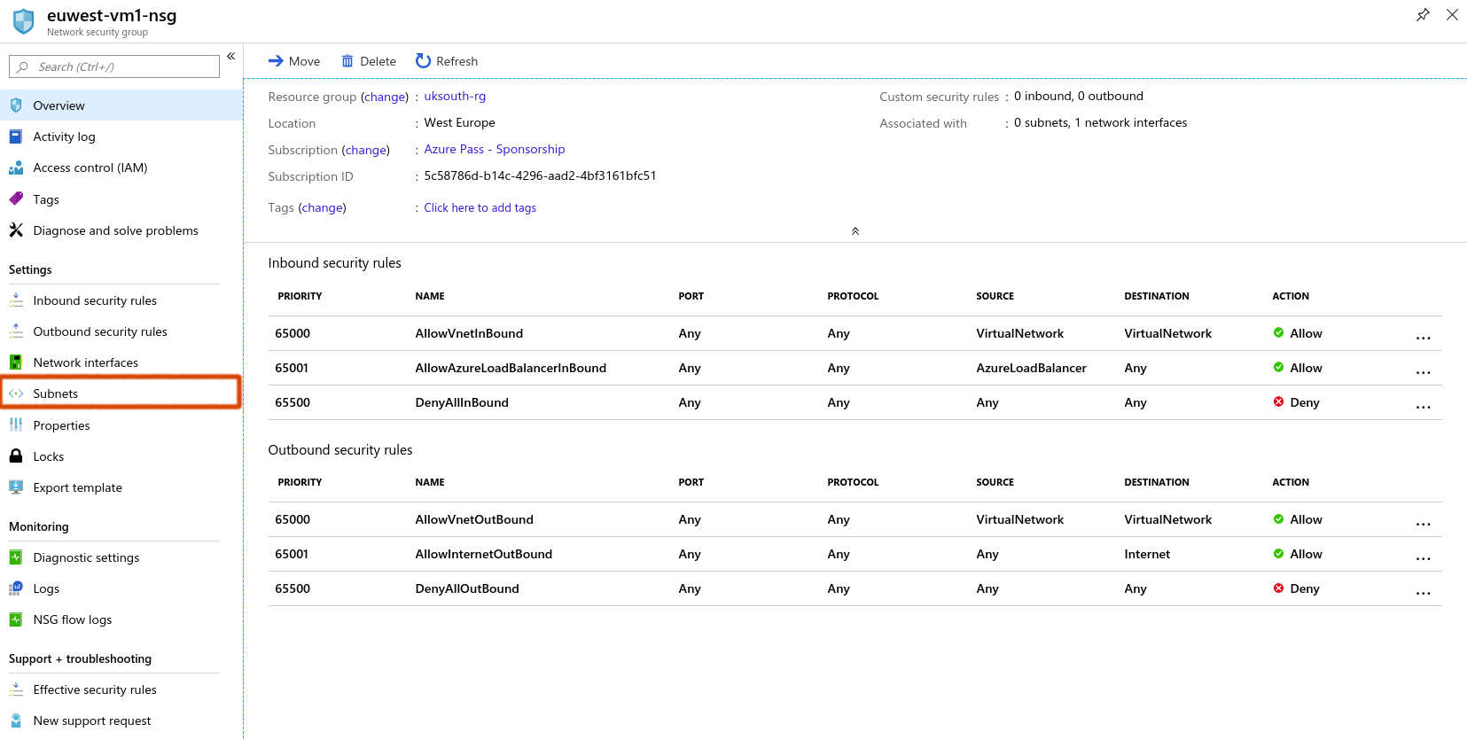Sort inbound rules by PRIORITY header
The height and width of the screenshot is (740, 1467).
coord(300,296)
